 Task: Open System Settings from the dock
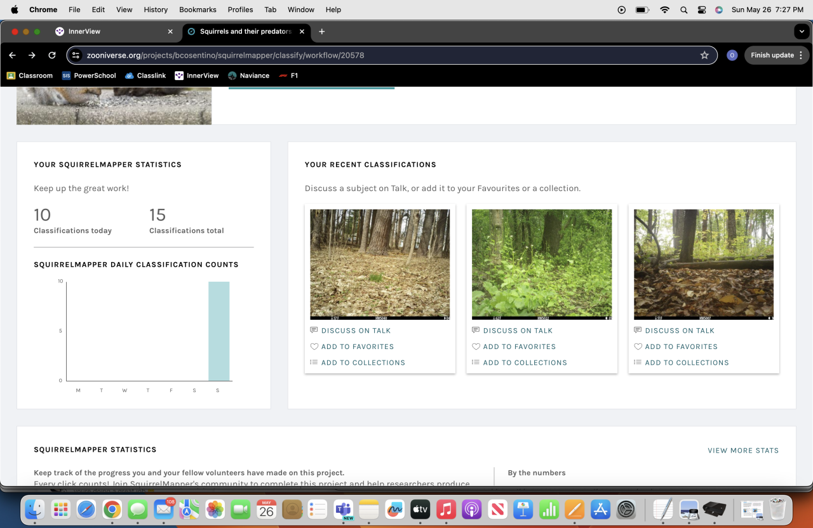pos(626,509)
